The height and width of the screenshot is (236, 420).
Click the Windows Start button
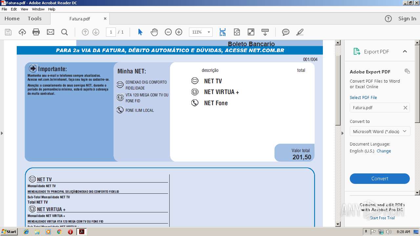(x=9, y=232)
